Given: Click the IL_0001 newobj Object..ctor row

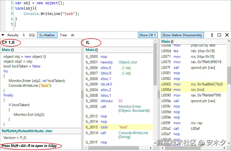Looking at the screenshot, I should coord(111,62).
